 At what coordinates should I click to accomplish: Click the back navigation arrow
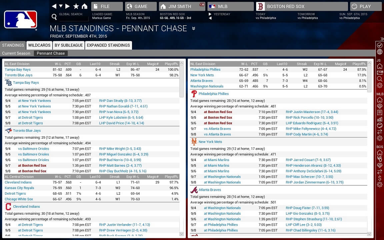[x=54, y=6]
